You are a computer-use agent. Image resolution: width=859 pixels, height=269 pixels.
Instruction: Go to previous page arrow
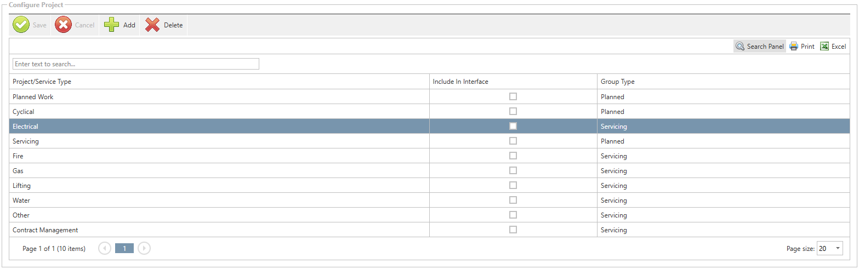click(x=105, y=248)
